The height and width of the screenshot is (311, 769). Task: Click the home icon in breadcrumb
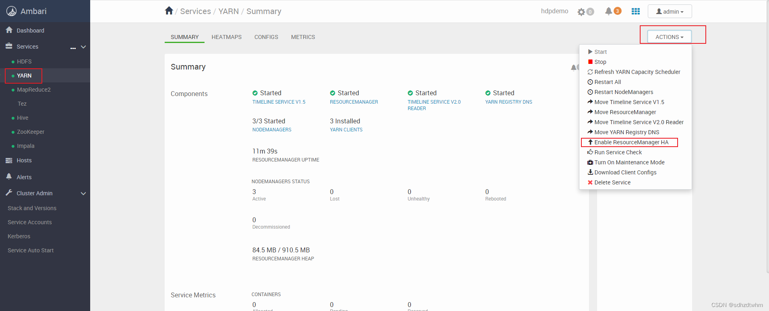pos(169,11)
